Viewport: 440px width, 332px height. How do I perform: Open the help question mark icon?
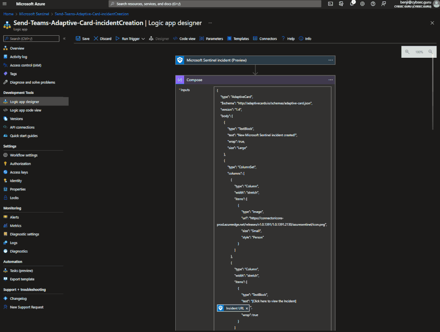click(373, 4)
